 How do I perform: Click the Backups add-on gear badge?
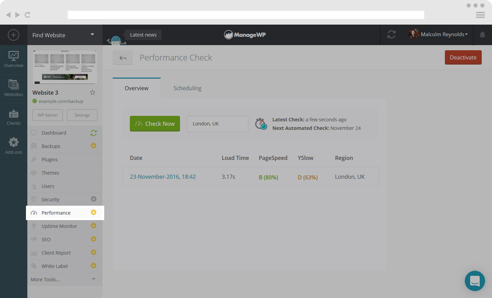click(x=94, y=146)
